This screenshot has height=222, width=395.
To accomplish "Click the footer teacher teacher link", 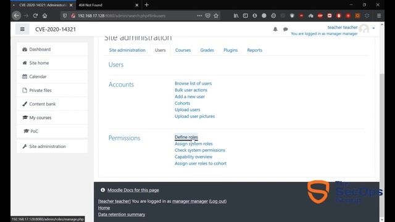I will (114, 201).
